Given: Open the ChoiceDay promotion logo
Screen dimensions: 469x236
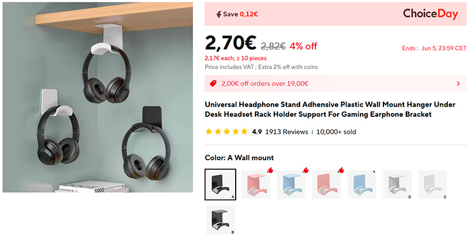Looking at the screenshot, I should click(430, 14).
